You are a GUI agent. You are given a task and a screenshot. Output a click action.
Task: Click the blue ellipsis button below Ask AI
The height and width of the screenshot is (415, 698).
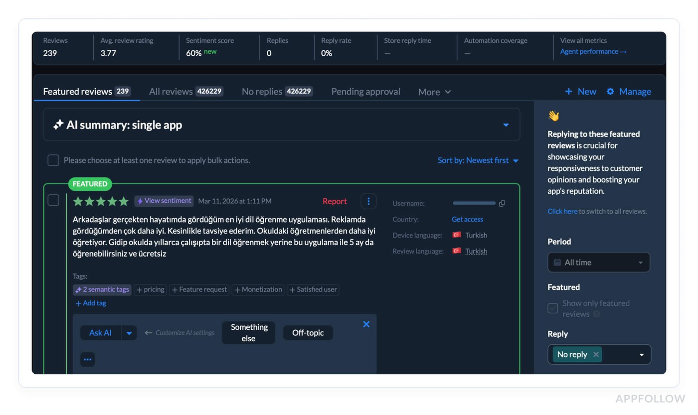point(88,359)
